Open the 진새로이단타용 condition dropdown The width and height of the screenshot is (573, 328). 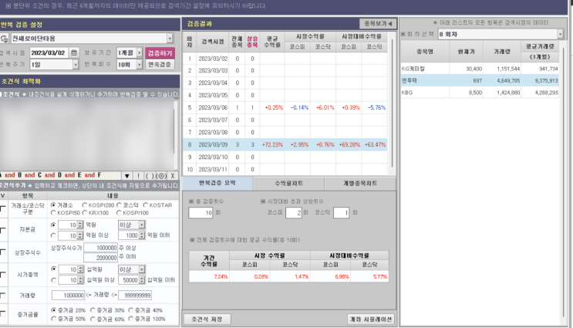[x=170, y=39]
